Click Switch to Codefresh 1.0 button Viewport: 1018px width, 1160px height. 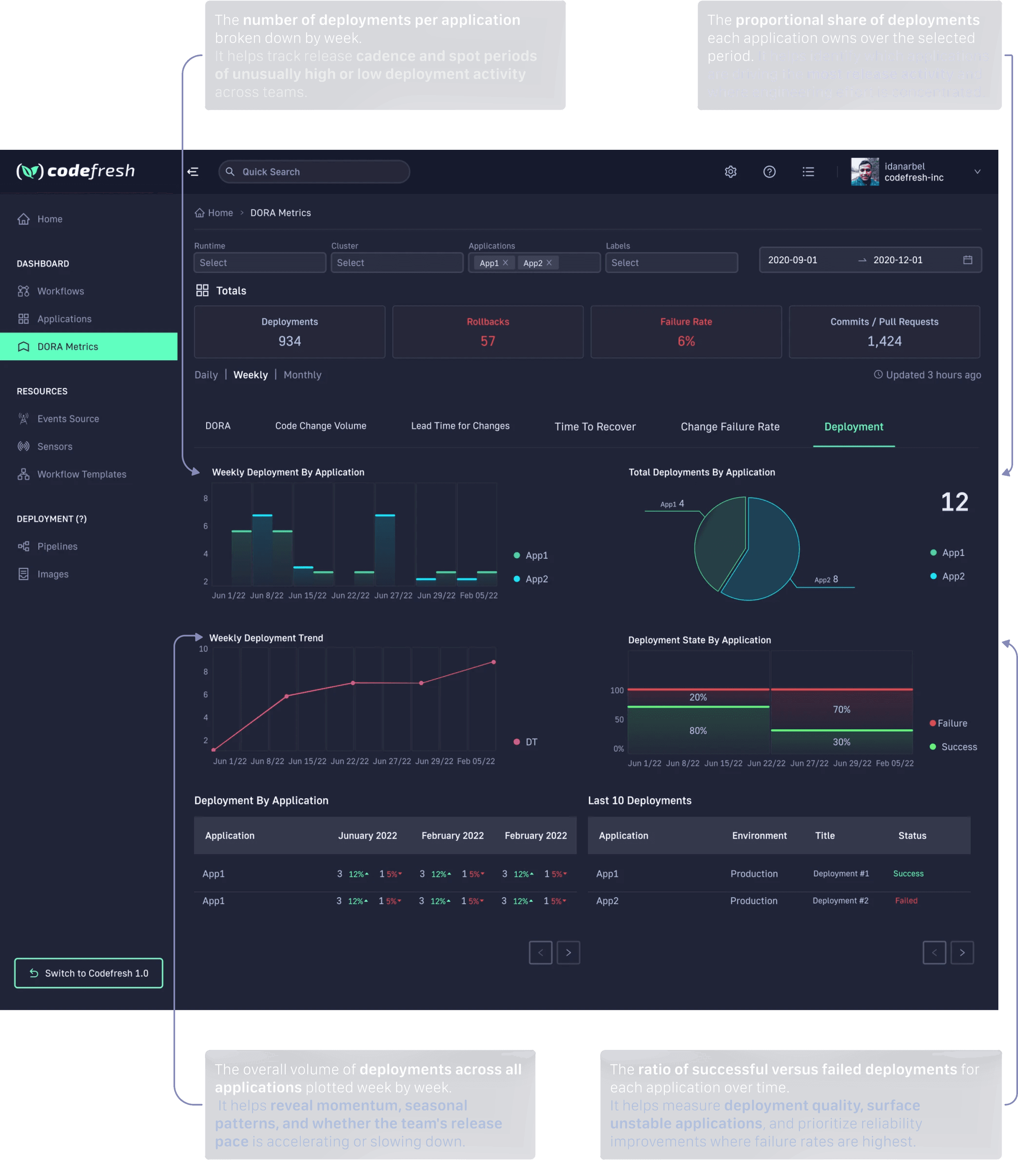tap(88, 973)
